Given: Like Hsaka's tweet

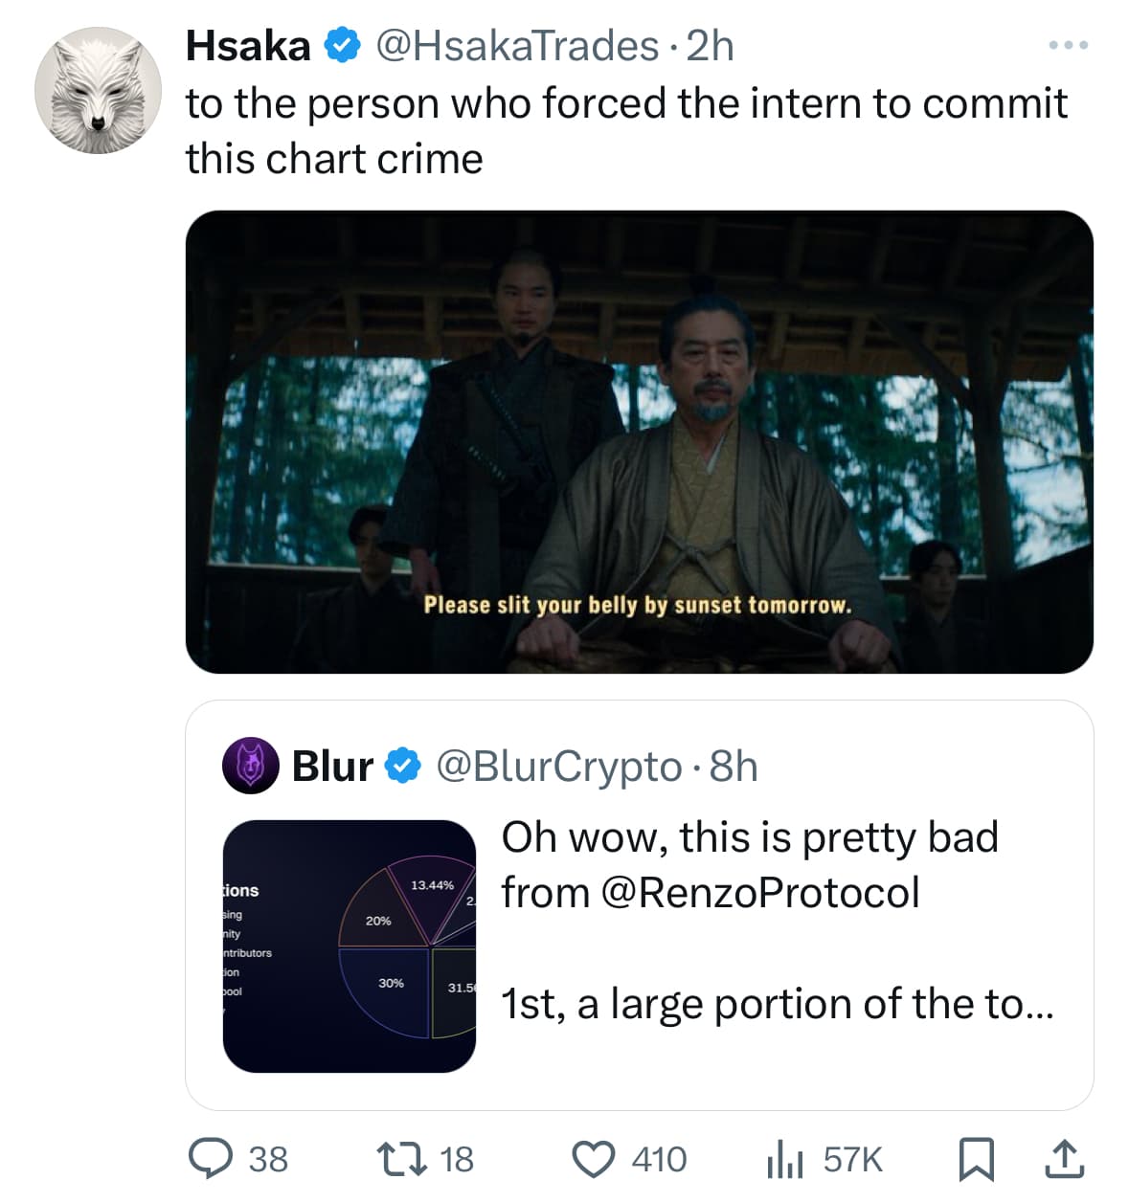Looking at the screenshot, I should click(x=598, y=1159).
